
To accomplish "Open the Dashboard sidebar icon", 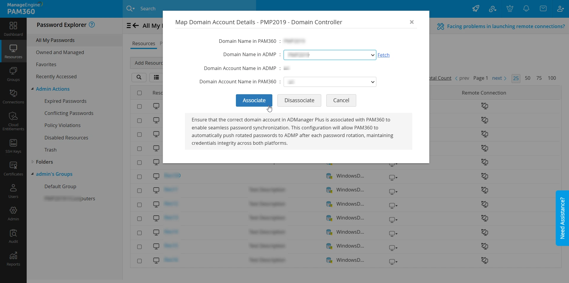I will pos(13,29).
